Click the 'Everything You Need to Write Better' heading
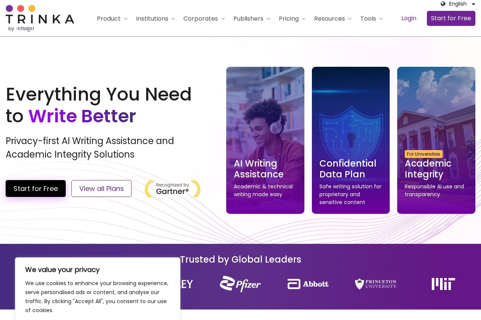 (99, 105)
